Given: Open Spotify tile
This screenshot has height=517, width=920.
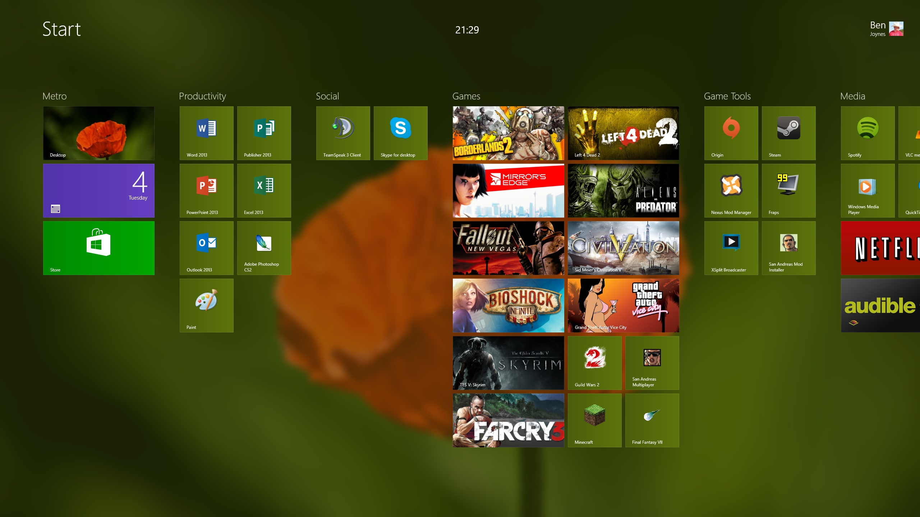Looking at the screenshot, I should point(868,133).
